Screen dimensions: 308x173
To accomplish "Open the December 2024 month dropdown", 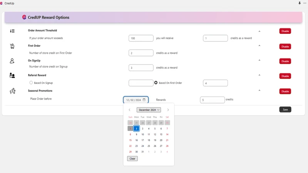I will coord(149,110).
